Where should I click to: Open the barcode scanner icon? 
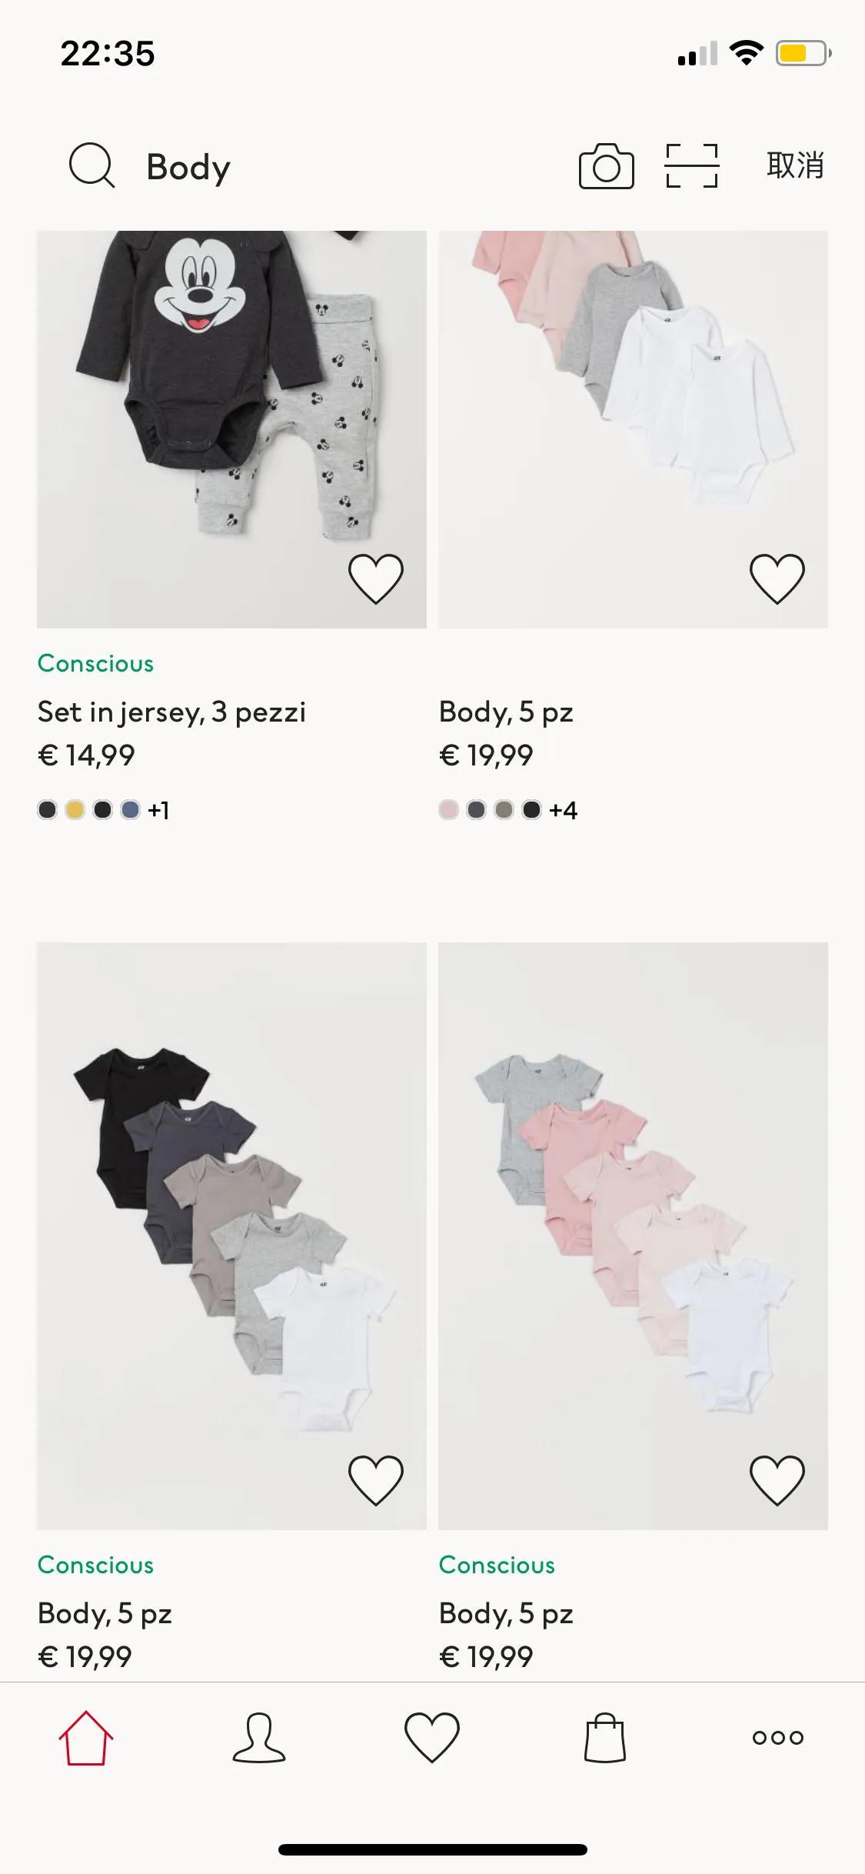[691, 165]
